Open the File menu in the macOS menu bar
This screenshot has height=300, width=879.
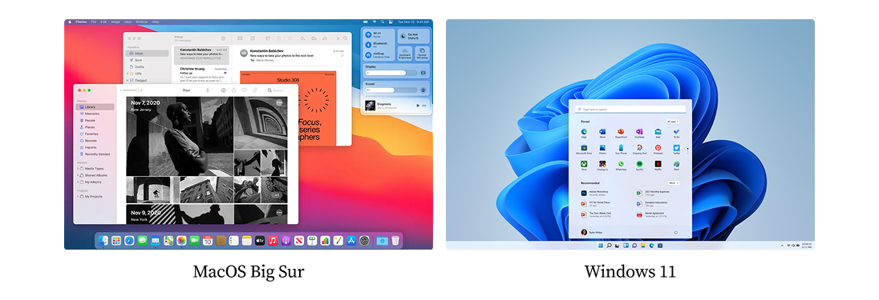point(94,22)
